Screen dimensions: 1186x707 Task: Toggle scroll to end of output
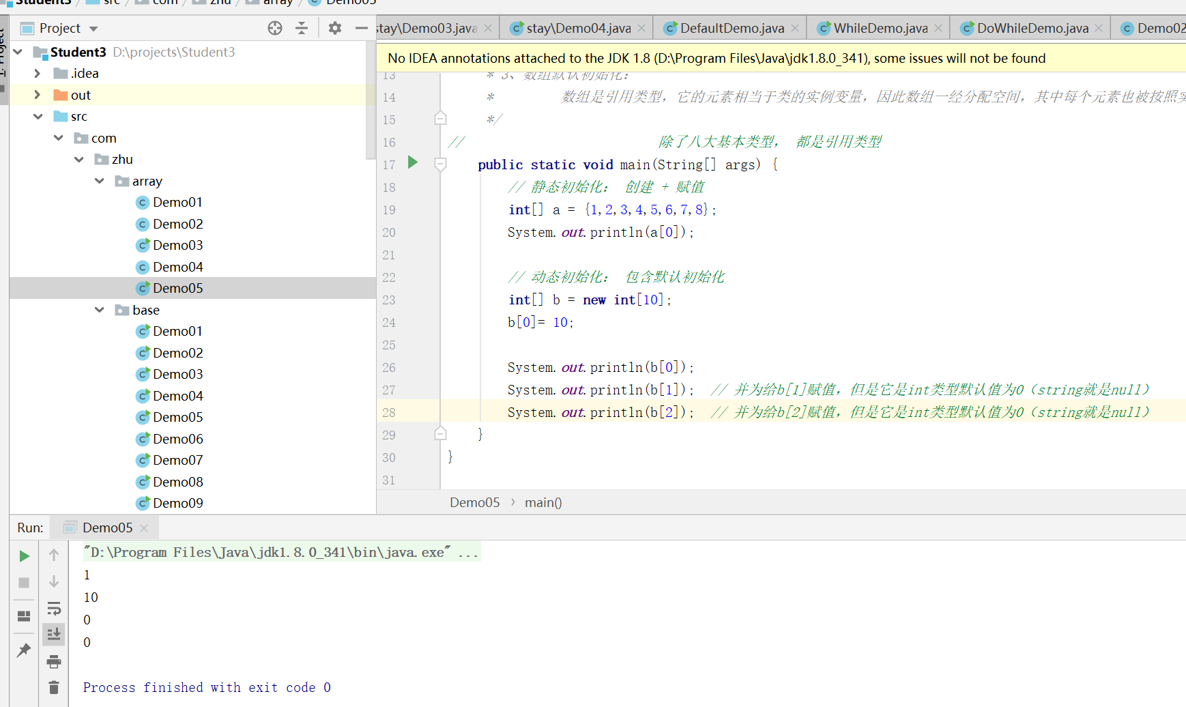pos(54,635)
